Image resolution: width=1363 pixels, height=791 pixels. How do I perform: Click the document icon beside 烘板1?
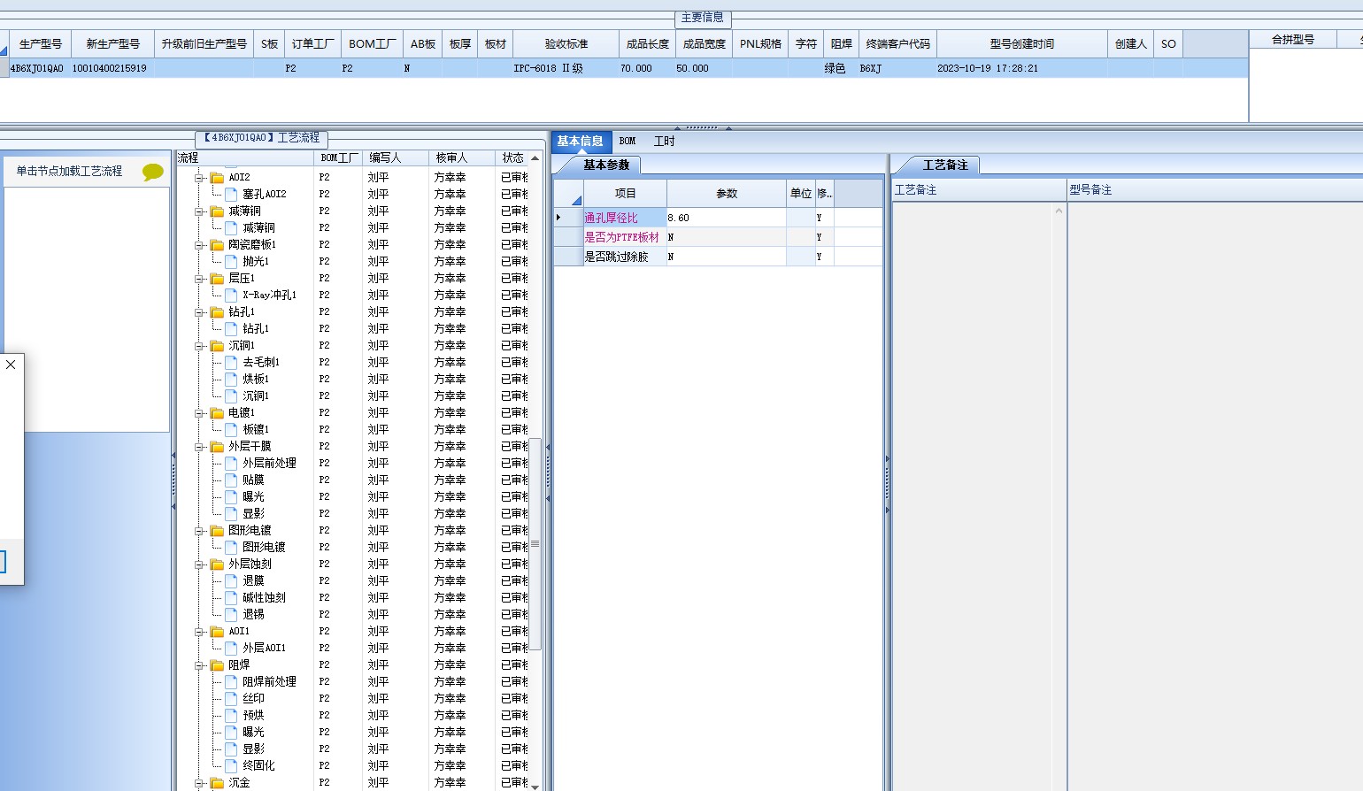[x=231, y=379]
